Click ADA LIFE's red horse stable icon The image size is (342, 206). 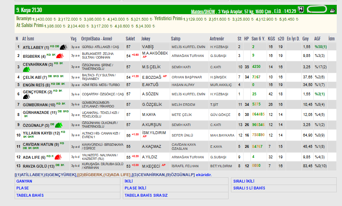pos(58,157)
